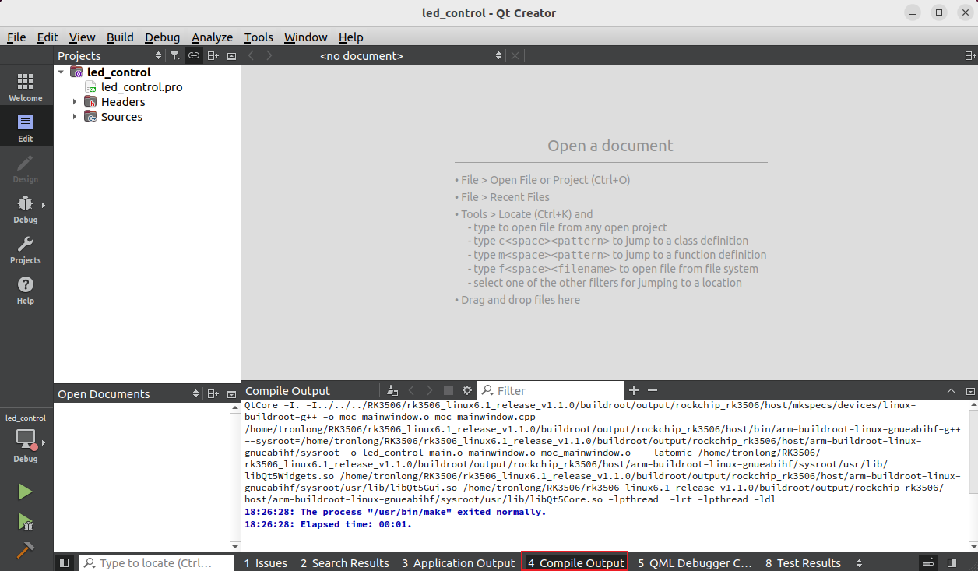Maximize the output pane with up chevron

click(951, 390)
